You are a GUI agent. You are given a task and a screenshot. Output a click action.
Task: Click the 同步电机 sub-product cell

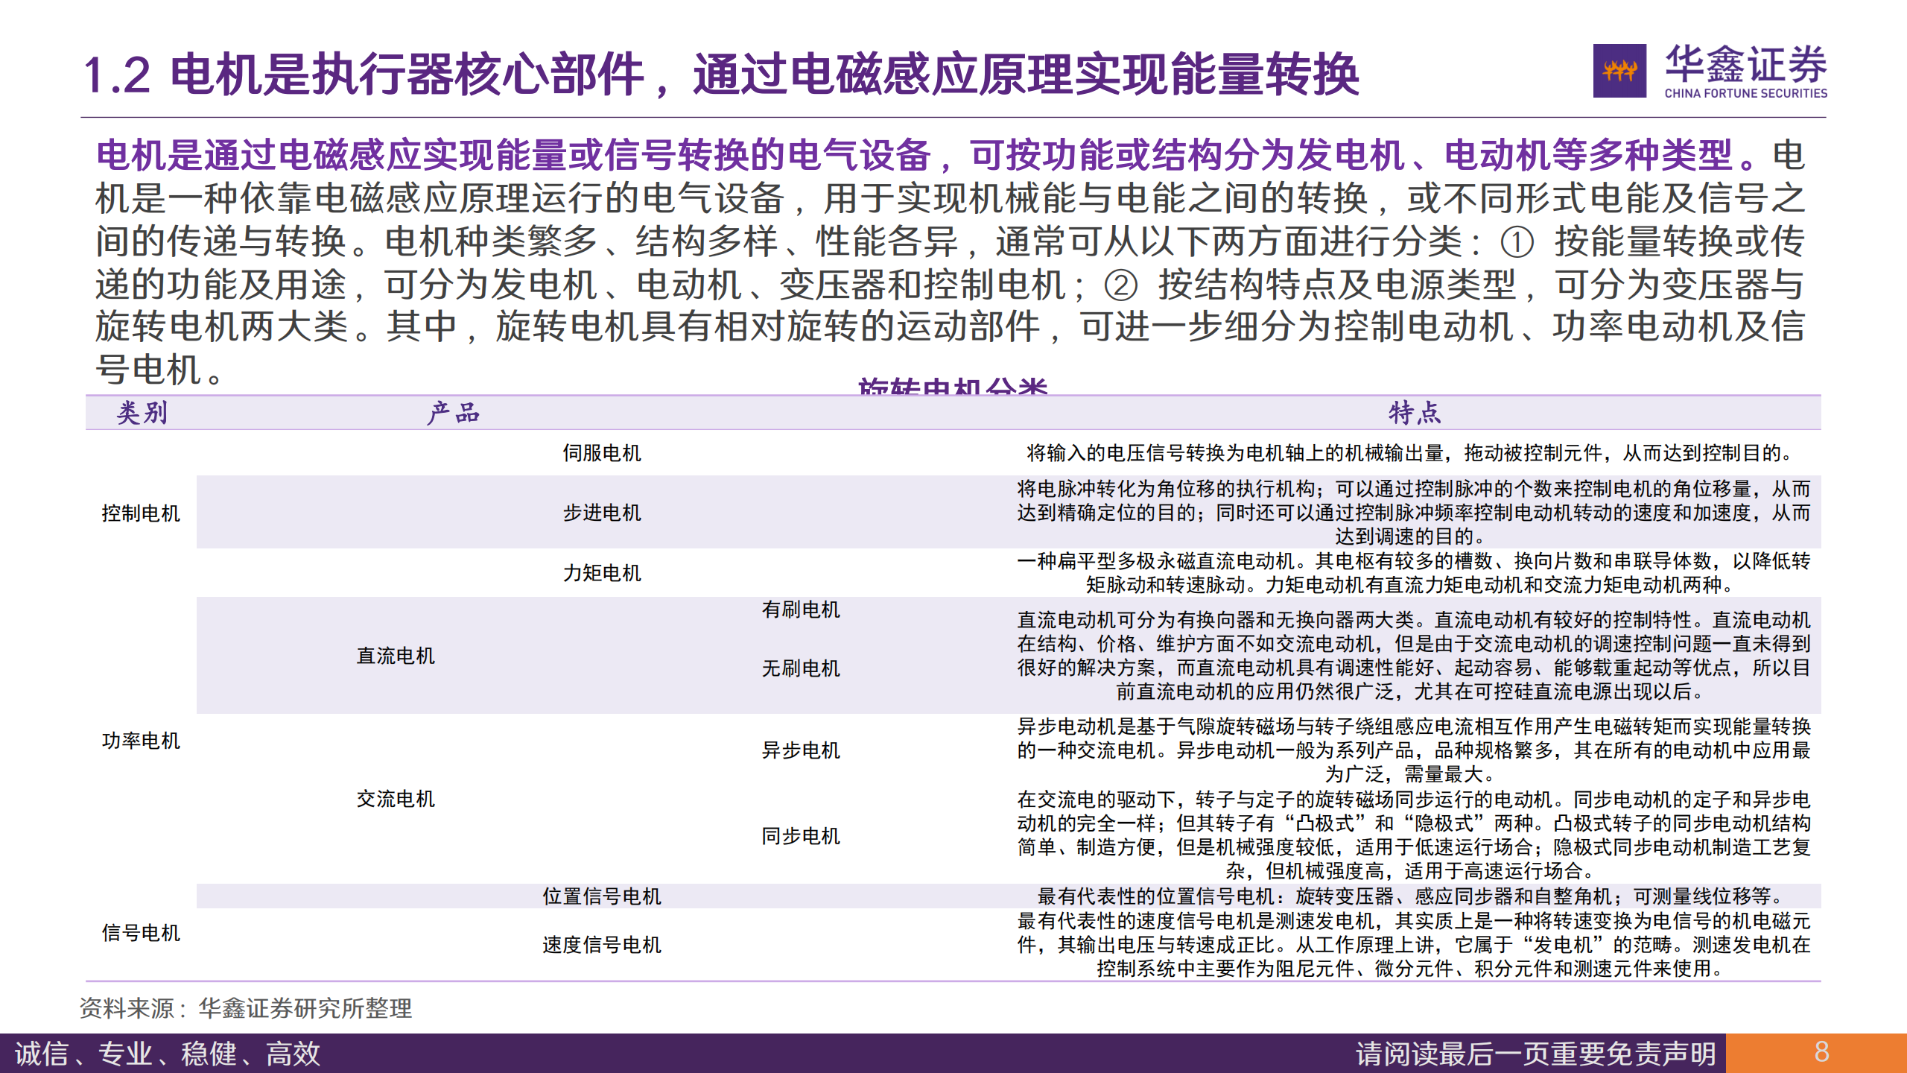pyautogui.click(x=800, y=836)
